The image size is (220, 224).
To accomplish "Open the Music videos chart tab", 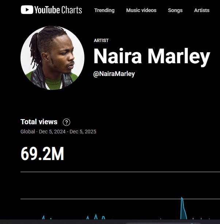I will [141, 10].
